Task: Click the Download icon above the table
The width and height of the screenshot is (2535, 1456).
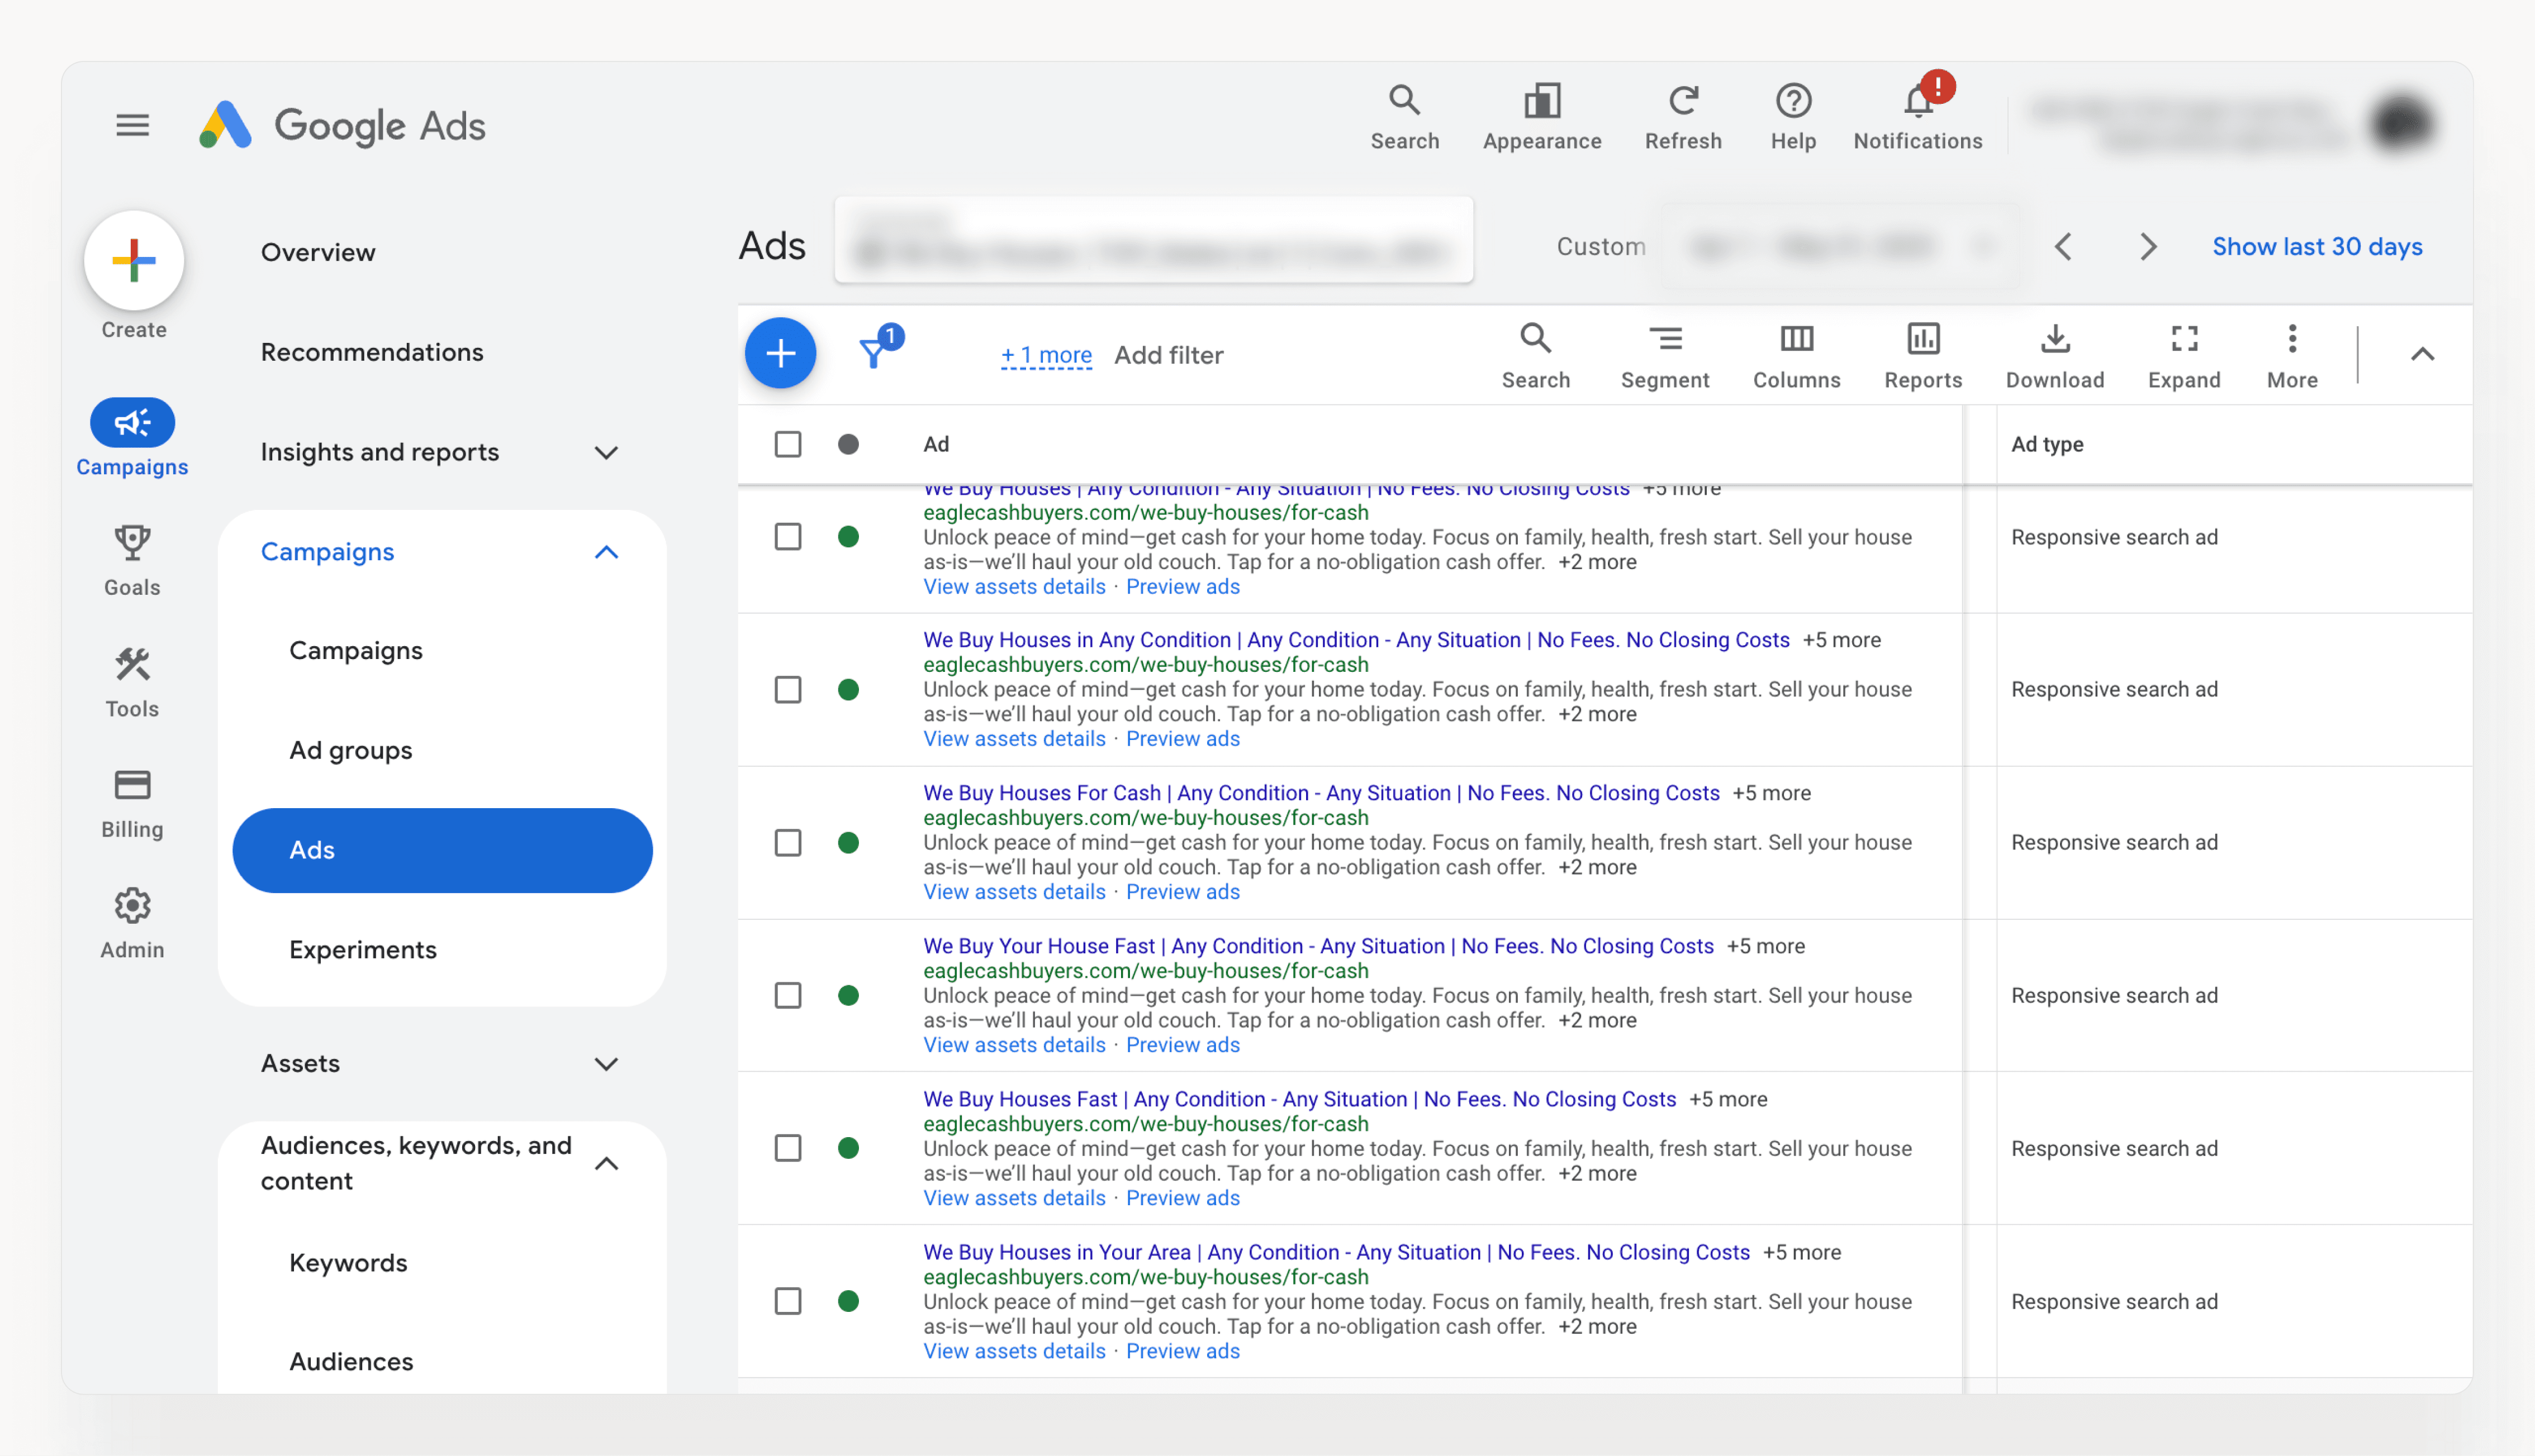Action: pos(2055,338)
